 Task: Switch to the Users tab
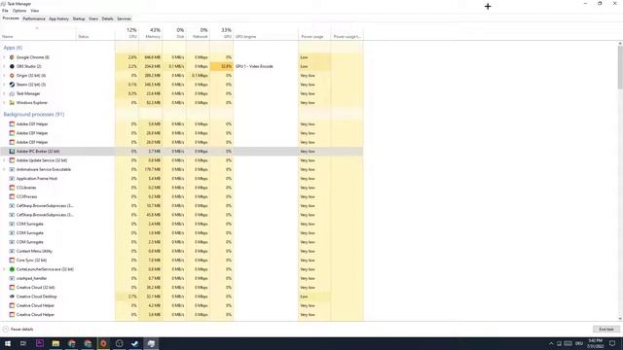point(93,18)
